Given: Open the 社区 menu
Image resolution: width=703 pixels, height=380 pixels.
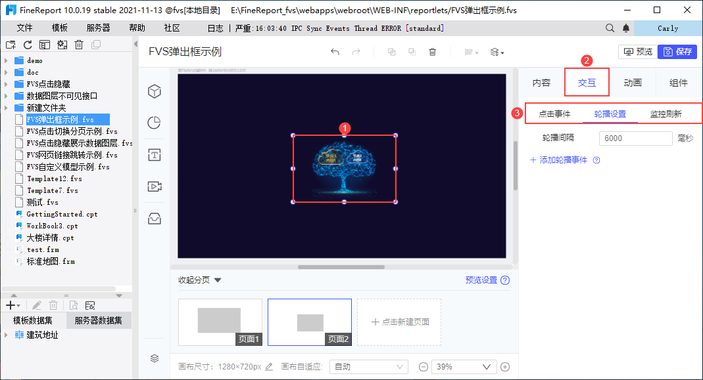Looking at the screenshot, I should (x=172, y=28).
